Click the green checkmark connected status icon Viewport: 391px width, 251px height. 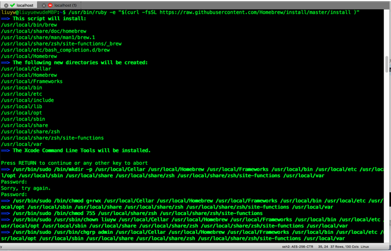pos(12,5)
